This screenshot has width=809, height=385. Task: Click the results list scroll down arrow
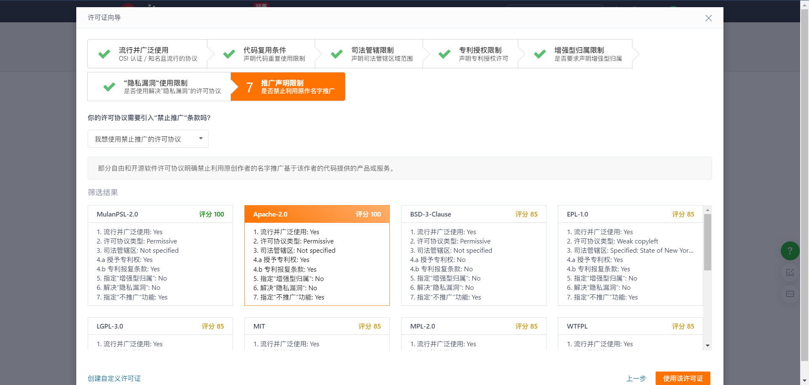[708, 345]
